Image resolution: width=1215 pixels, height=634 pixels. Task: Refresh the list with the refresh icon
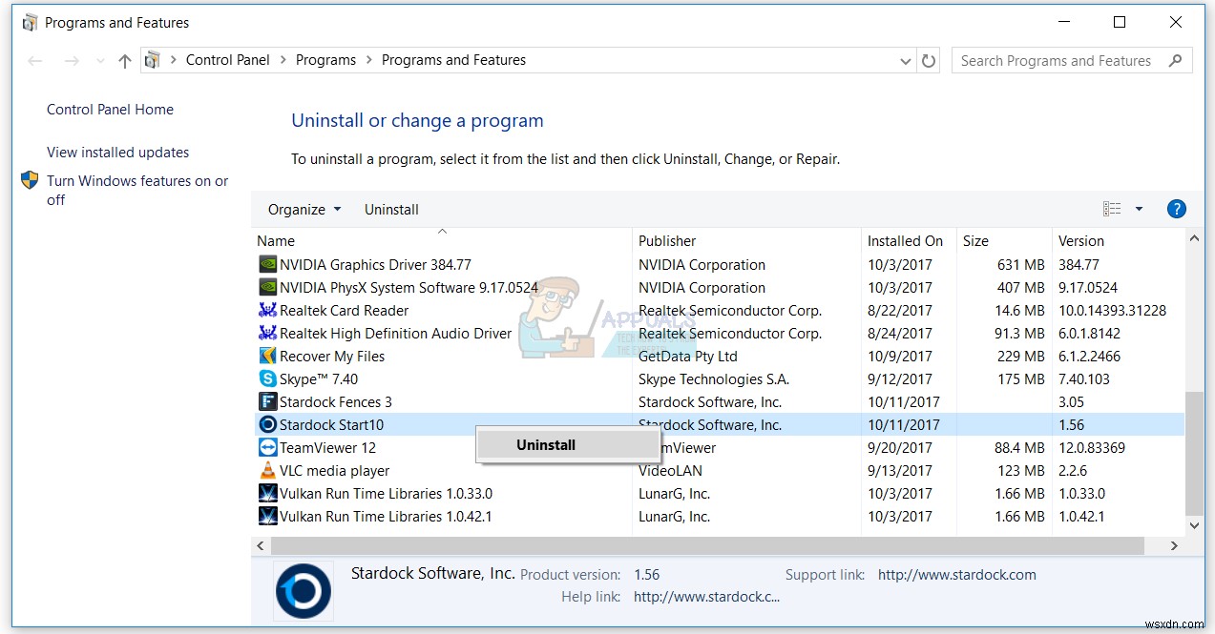coord(929,60)
